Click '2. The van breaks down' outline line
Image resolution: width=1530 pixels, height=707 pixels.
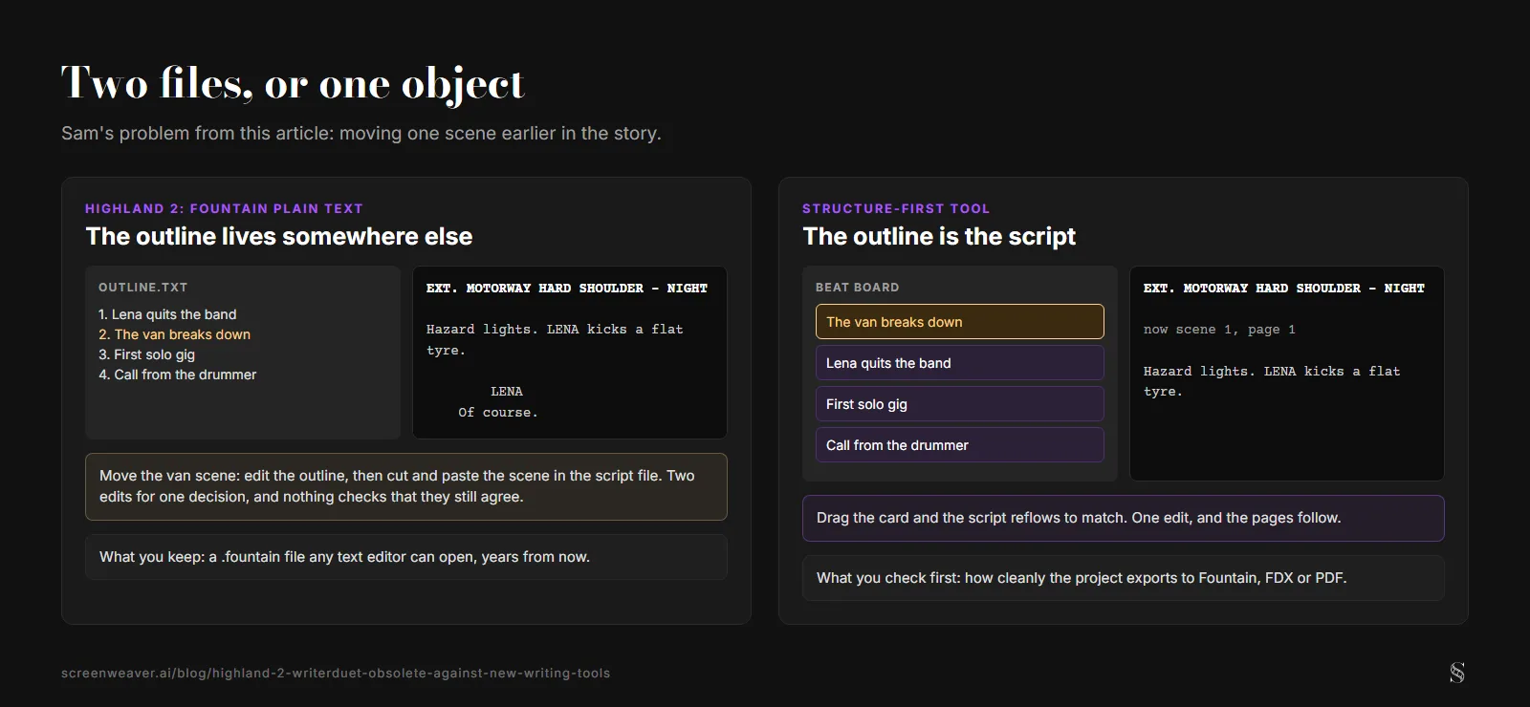tap(174, 334)
